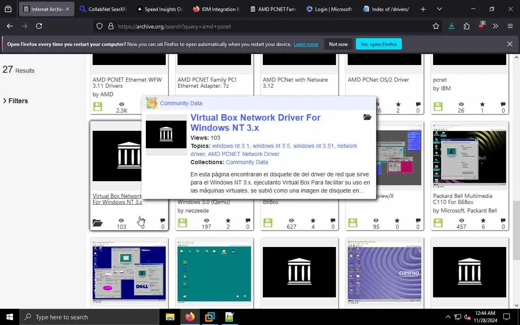Open Virtual Box Network Driver popup title
520x325 pixels.
click(x=256, y=122)
